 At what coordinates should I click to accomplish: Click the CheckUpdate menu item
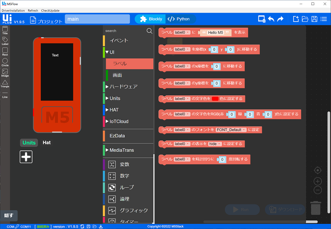[50, 11]
